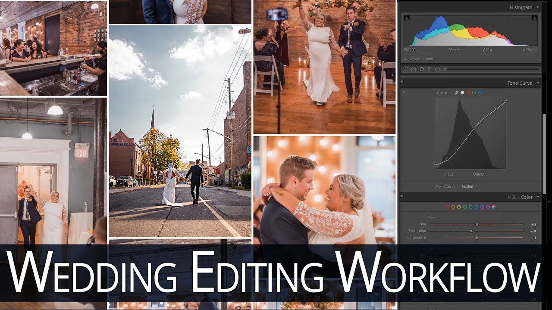
Task: Click the bar scene photo thumbnail
Action: coord(53,48)
